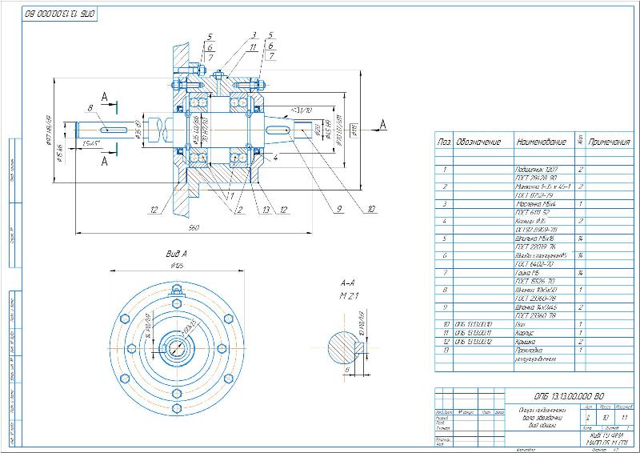
Task: Click the rotated drawing number in top-left corner box
Action: click(59, 14)
